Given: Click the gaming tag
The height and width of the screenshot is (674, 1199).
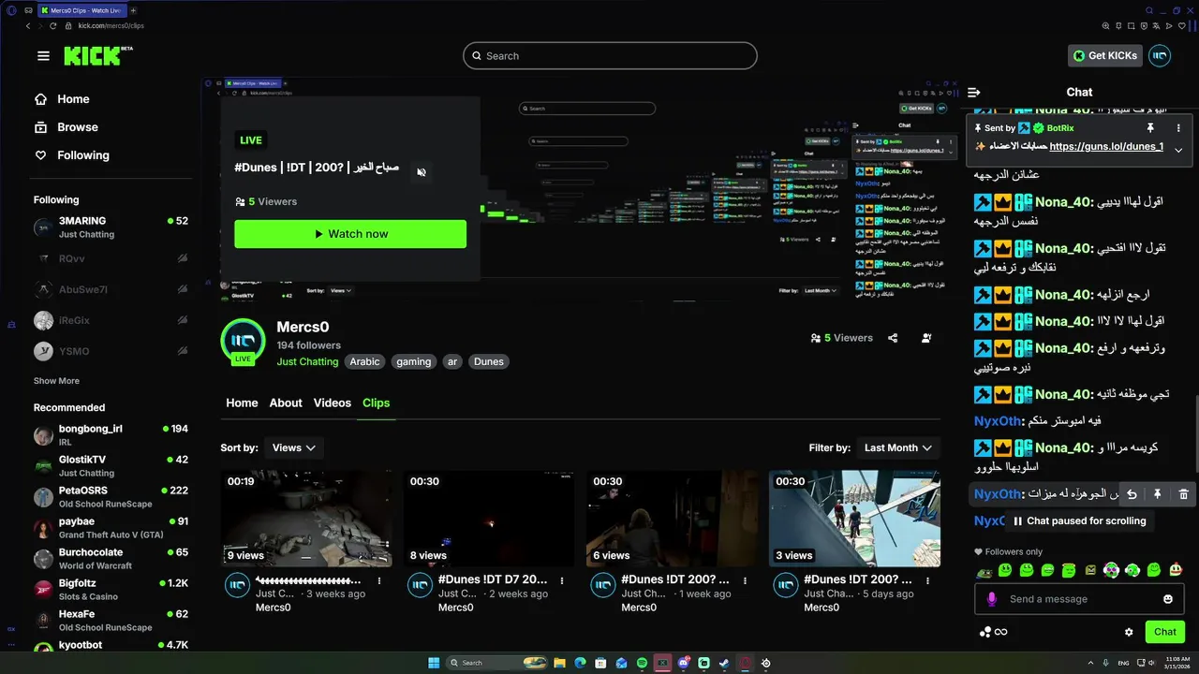Looking at the screenshot, I should point(413,362).
